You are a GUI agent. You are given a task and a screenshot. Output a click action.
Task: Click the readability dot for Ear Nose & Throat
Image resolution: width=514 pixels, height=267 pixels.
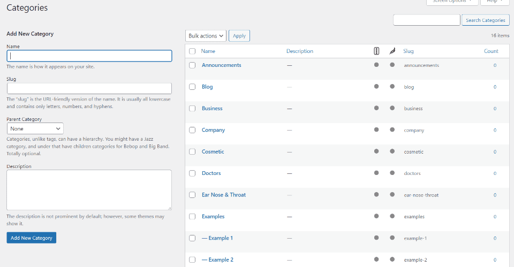(392, 195)
